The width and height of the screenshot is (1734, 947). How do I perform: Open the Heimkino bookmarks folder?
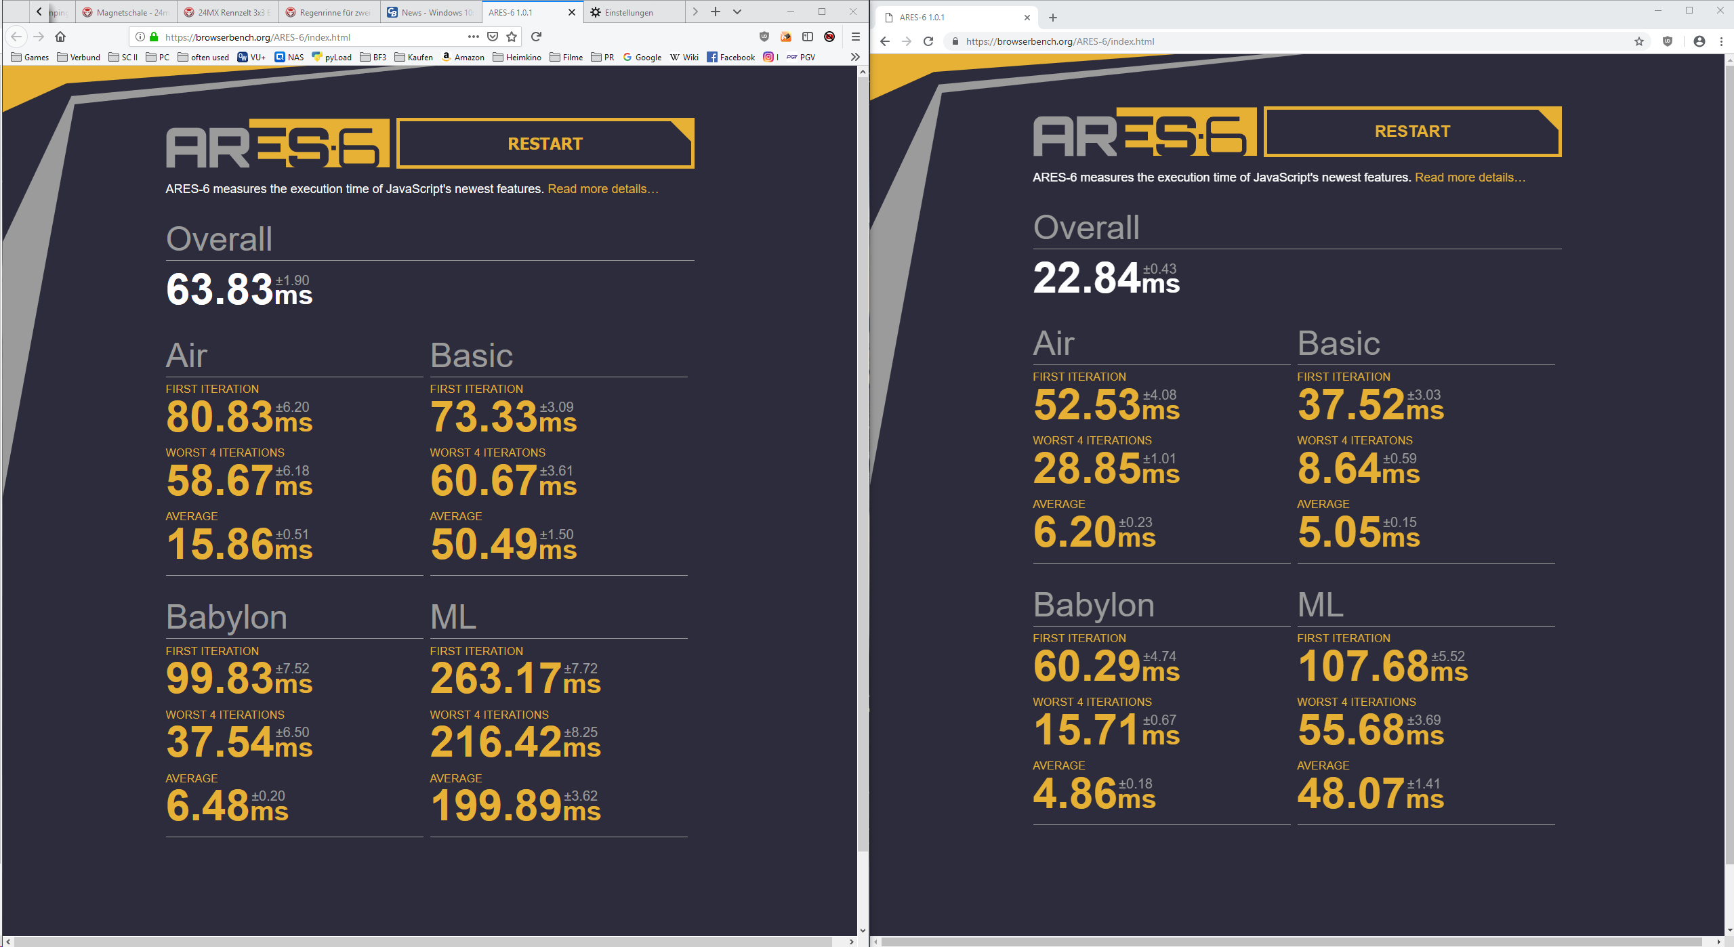pos(518,57)
